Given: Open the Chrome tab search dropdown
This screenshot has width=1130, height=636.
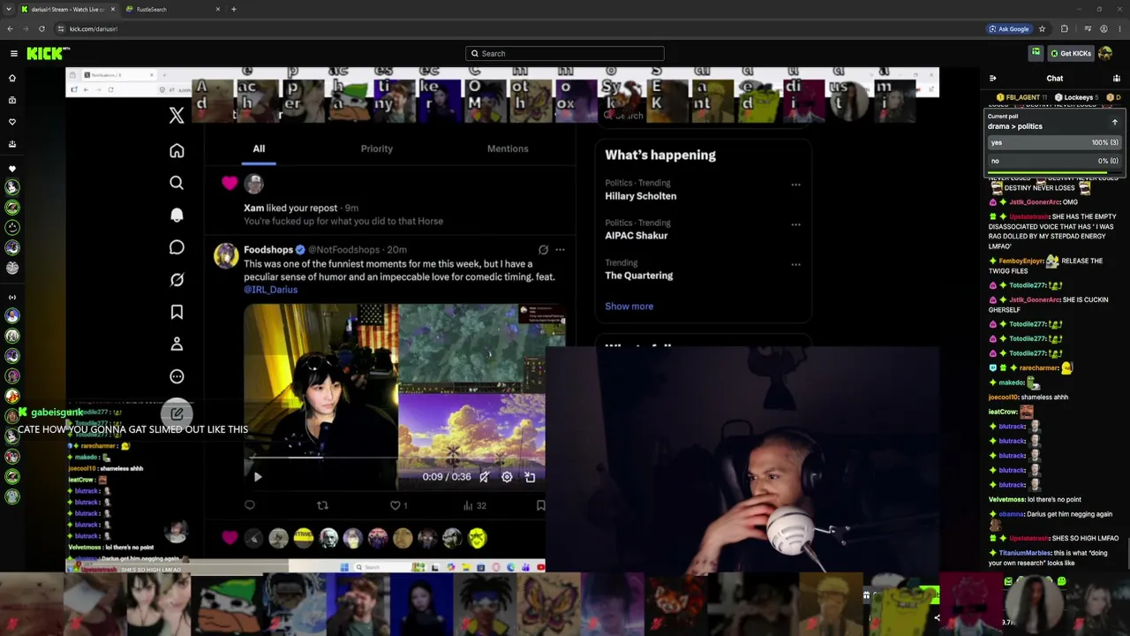Looking at the screenshot, I should [10, 9].
